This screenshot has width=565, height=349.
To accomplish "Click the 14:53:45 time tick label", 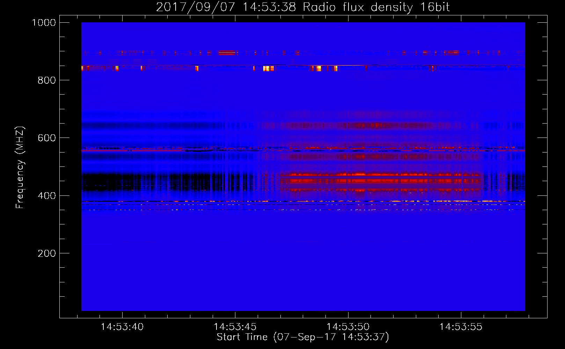I will pos(235,327).
